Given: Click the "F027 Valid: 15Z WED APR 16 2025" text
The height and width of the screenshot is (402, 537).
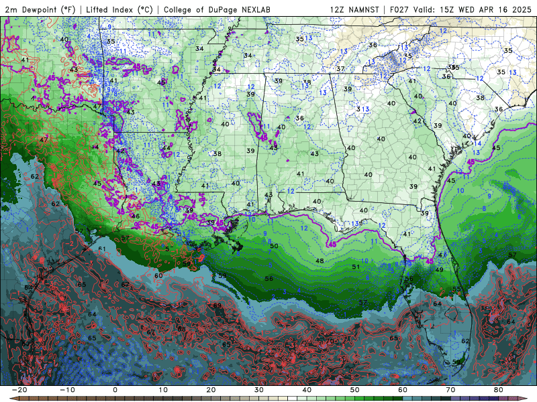Looking at the screenshot, I should pos(460,9).
